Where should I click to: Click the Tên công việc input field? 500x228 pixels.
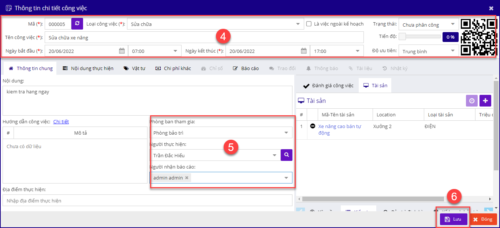click(204, 37)
